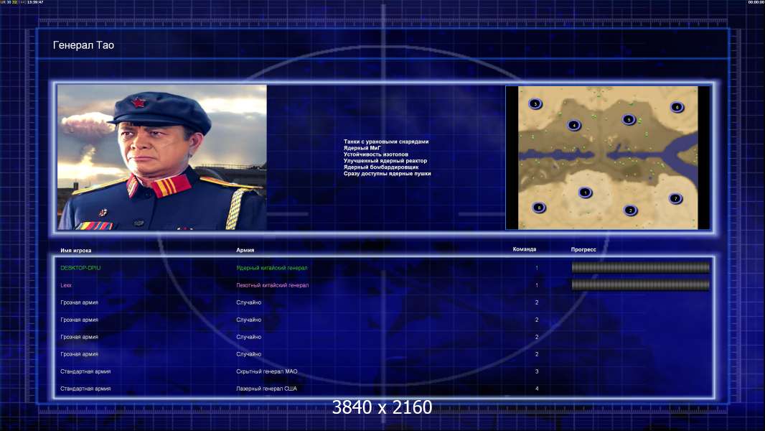Select start position 2 on the map

pyautogui.click(x=630, y=210)
